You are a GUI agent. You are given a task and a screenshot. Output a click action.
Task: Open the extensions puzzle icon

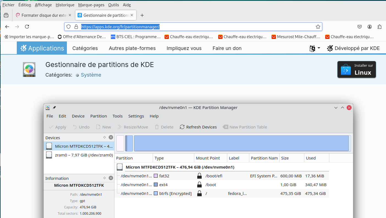click(379, 27)
